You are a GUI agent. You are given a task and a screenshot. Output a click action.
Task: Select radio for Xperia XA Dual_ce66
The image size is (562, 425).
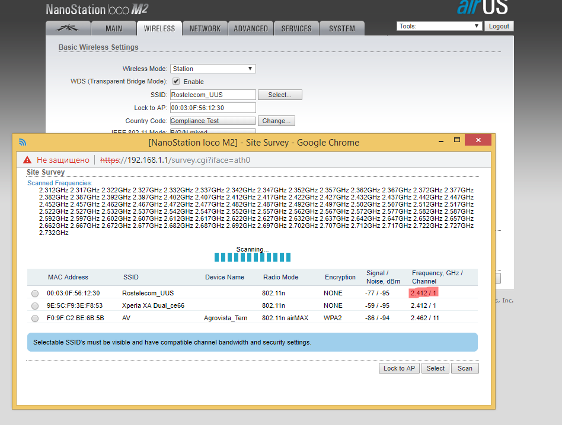tap(35, 306)
